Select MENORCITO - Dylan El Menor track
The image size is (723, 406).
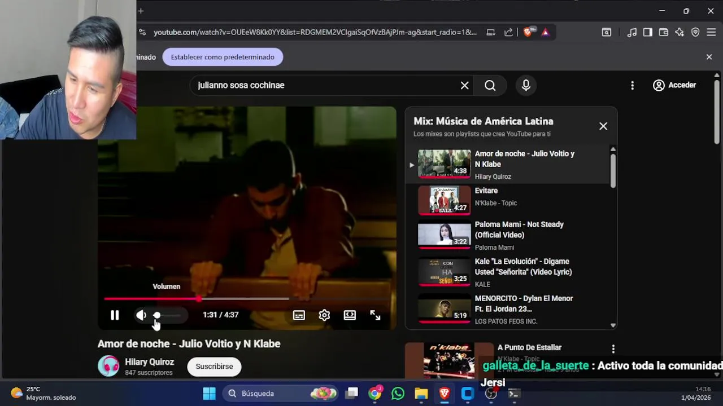(x=508, y=310)
